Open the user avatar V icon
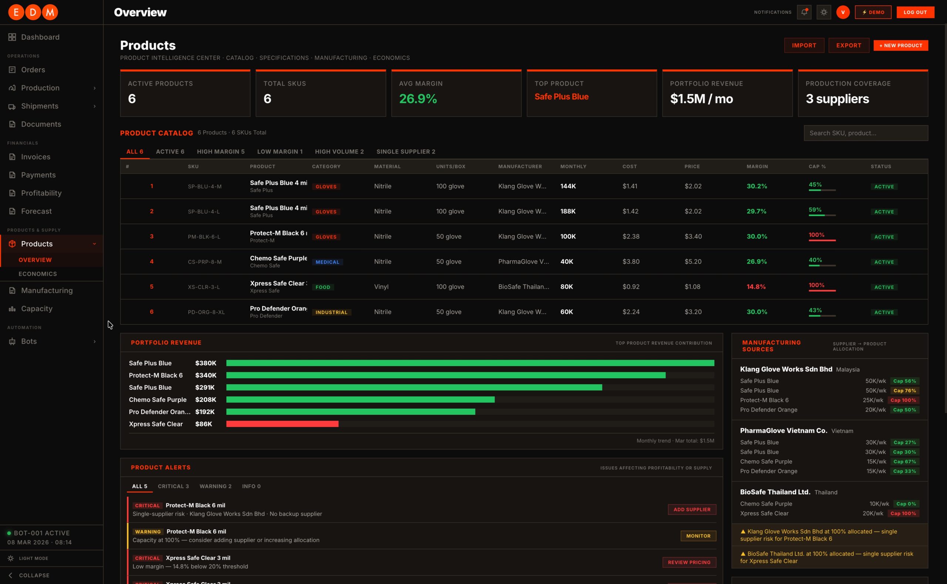Image resolution: width=947 pixels, height=584 pixels. (x=843, y=12)
